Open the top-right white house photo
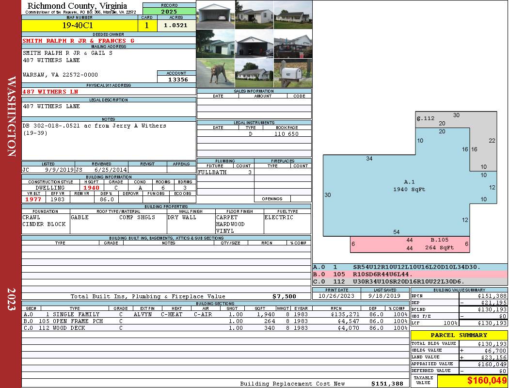The height and width of the screenshot is (388, 509). [293, 15]
